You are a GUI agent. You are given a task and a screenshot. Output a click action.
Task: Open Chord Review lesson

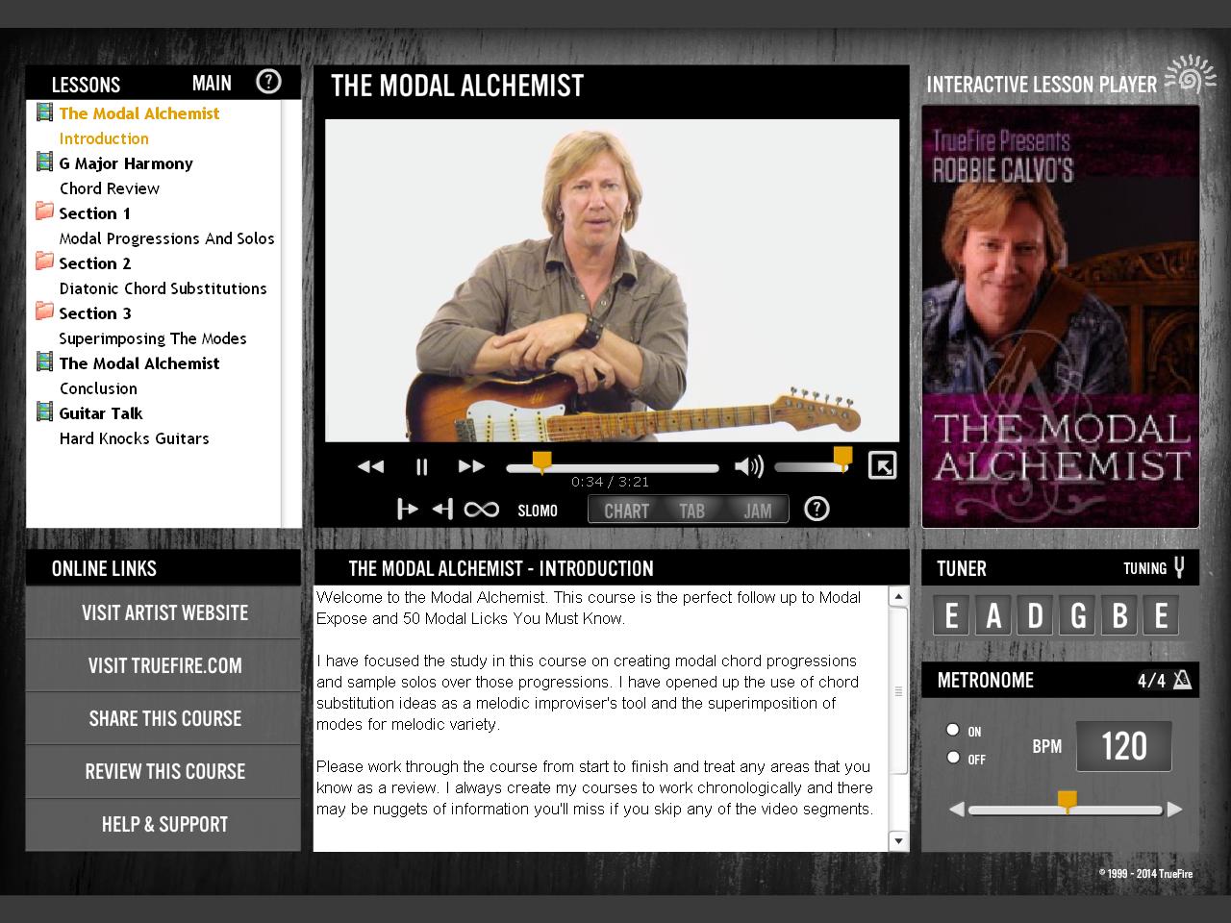(110, 188)
